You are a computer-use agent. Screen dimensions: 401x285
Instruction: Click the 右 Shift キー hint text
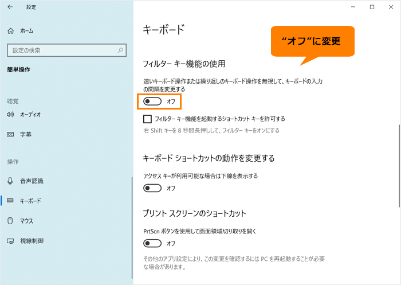pos(211,131)
